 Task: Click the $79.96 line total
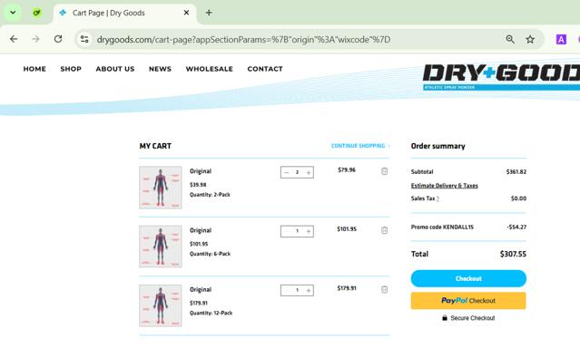[x=347, y=170]
